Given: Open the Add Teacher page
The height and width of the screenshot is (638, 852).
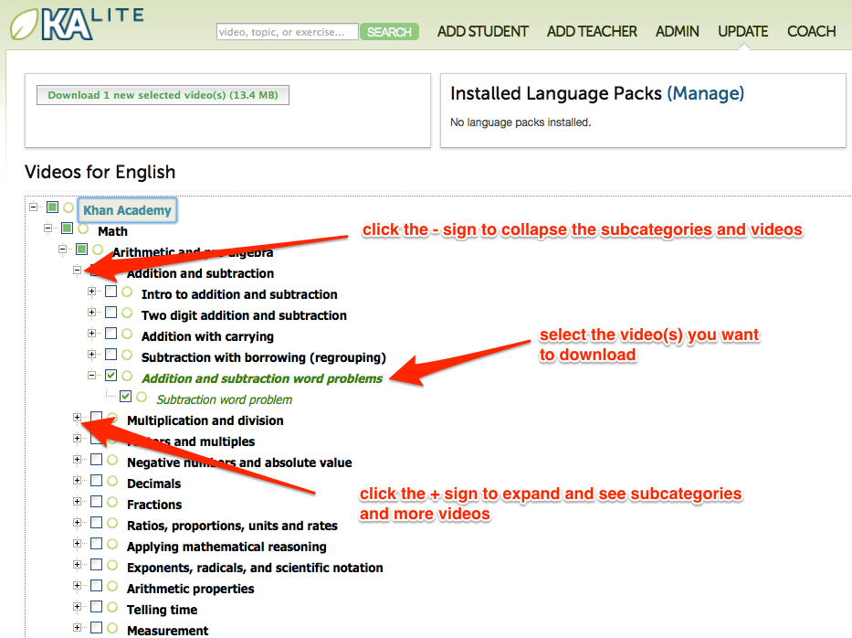Looking at the screenshot, I should pos(592,32).
